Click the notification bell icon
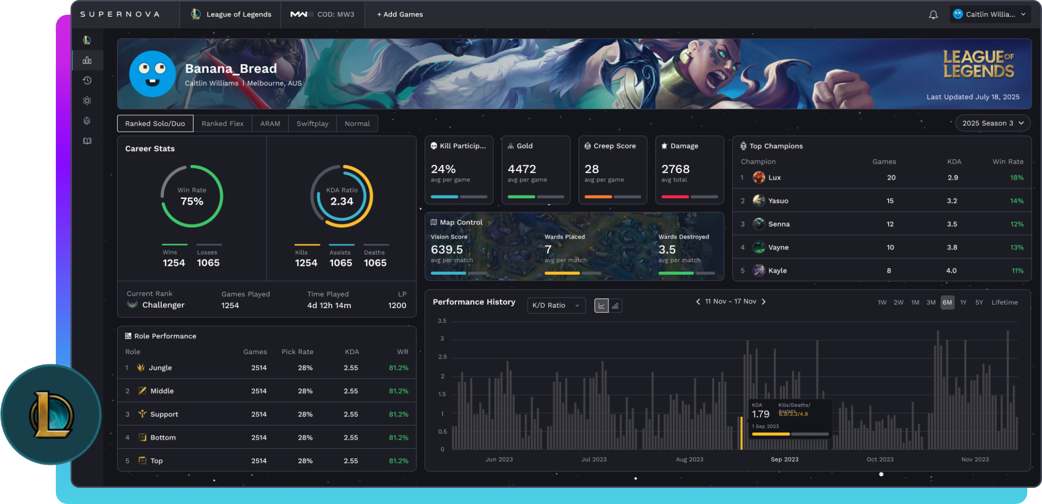Viewport: 1042px width, 504px height. (x=933, y=14)
